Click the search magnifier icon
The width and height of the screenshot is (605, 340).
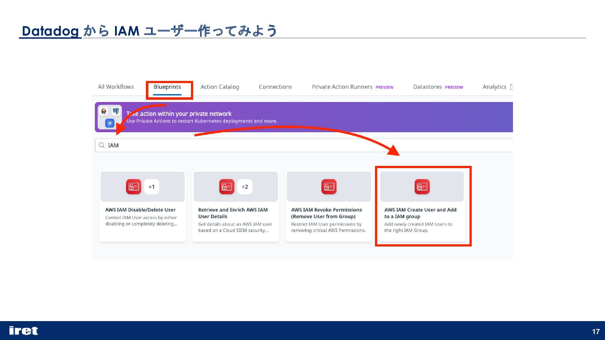coord(101,145)
